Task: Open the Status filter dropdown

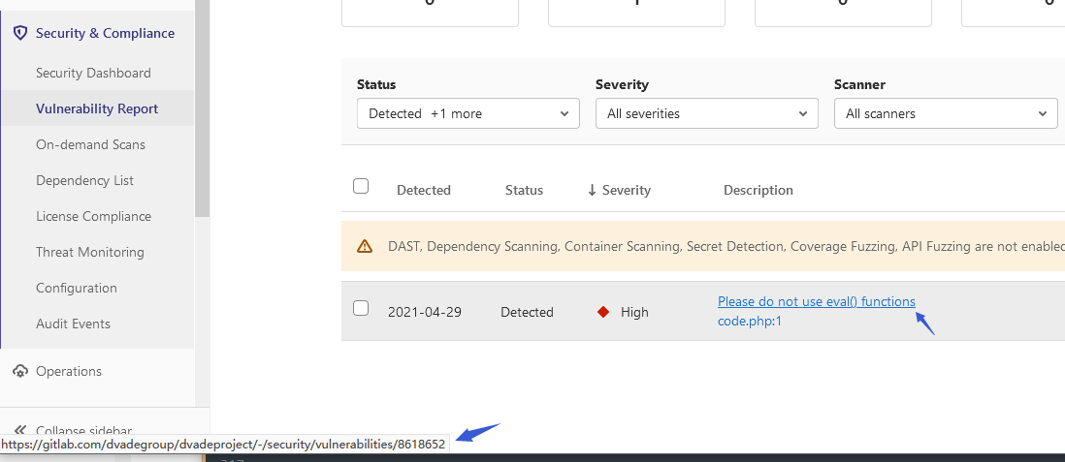Action: (x=468, y=113)
